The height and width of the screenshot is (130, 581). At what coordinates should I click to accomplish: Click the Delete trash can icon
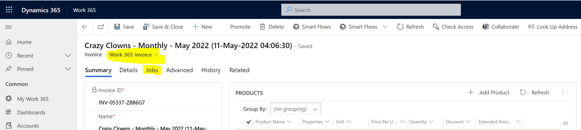tap(262, 27)
